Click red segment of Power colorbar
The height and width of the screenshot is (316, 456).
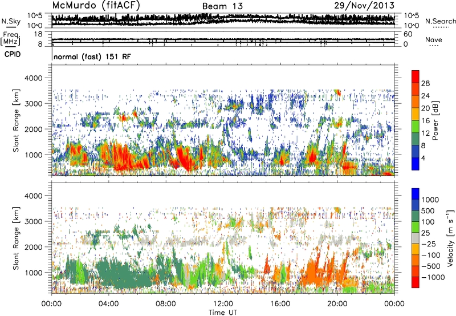(416, 75)
